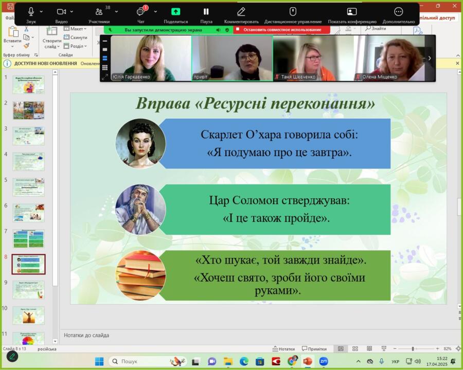Expand arrow next to Чат button

155,11
